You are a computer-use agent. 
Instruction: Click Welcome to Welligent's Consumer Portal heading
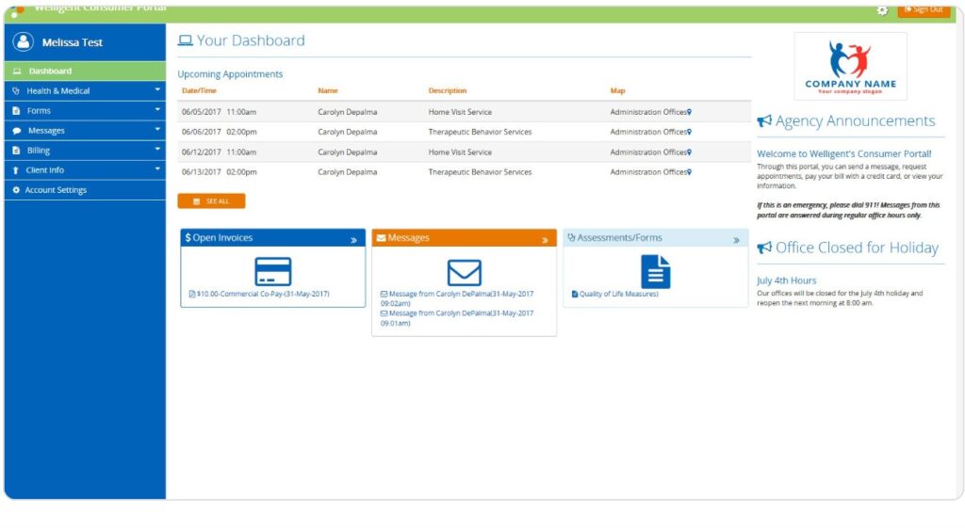click(x=843, y=153)
